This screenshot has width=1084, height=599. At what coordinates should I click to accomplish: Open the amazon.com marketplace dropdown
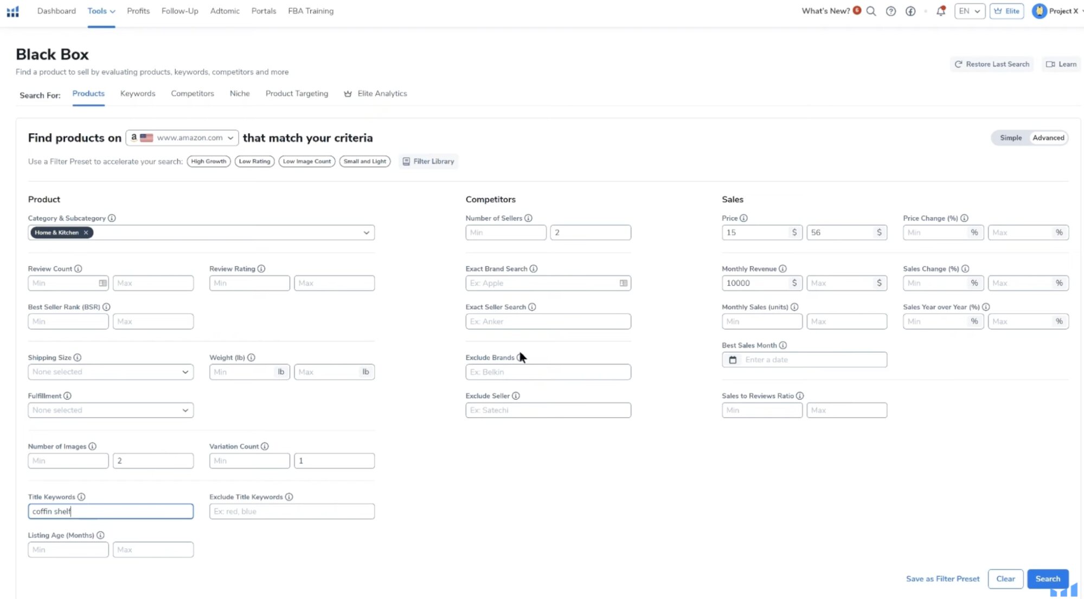coord(182,138)
